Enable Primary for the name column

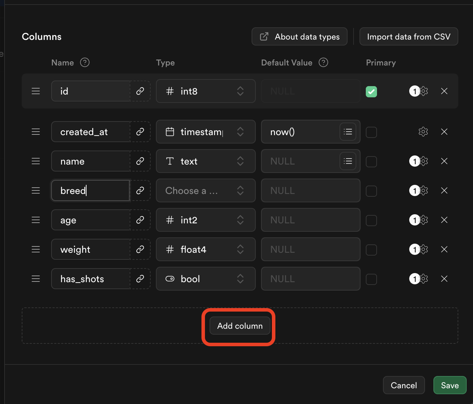[x=371, y=161]
